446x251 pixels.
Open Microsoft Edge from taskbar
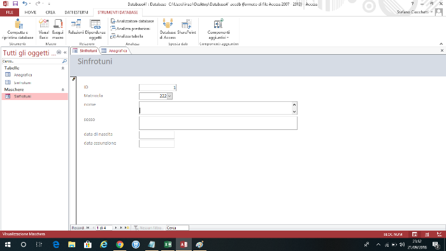pos(56,245)
